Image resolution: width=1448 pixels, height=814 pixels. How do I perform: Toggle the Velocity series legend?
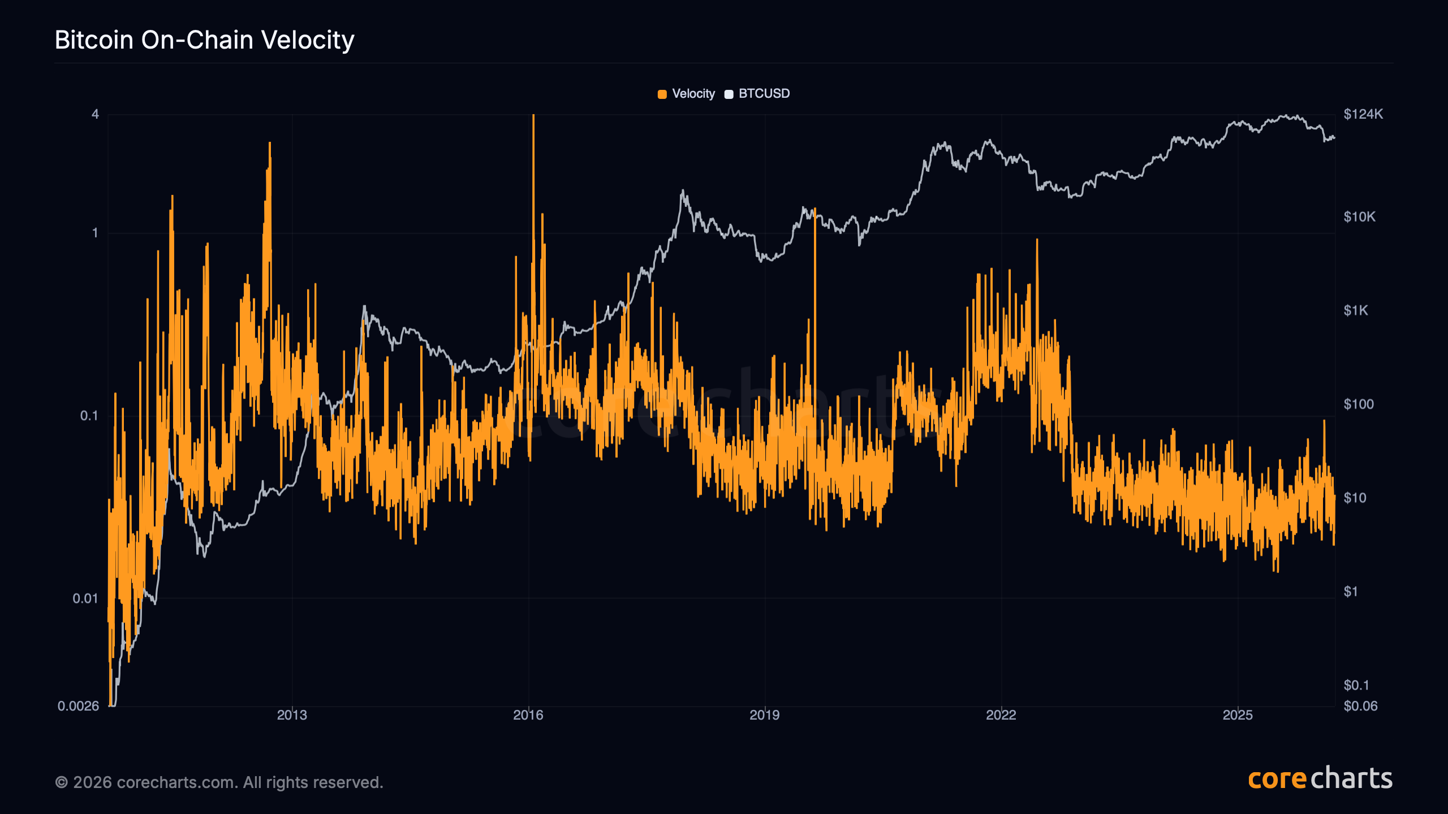click(x=693, y=94)
